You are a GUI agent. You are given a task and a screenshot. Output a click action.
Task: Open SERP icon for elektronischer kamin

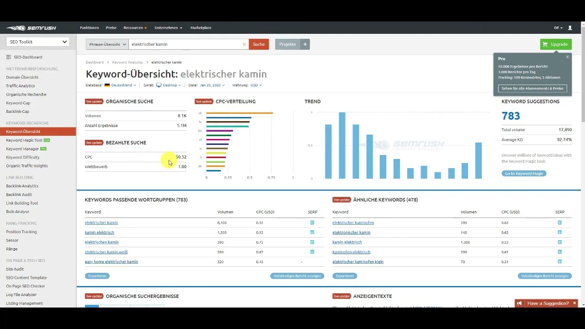pos(559,232)
